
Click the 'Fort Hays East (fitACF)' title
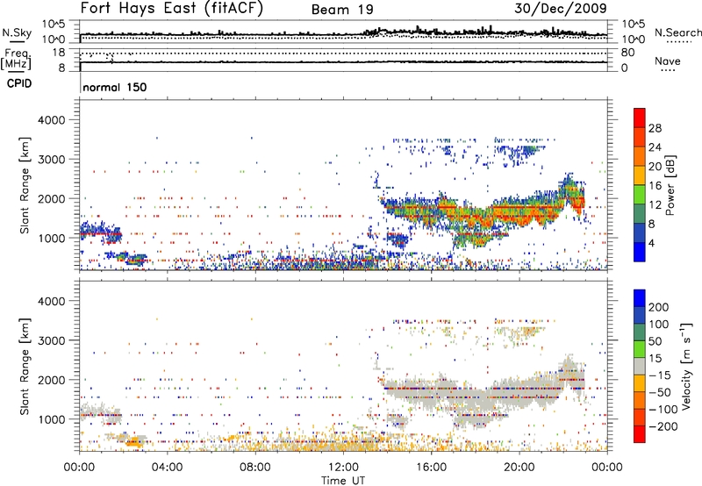172,9
